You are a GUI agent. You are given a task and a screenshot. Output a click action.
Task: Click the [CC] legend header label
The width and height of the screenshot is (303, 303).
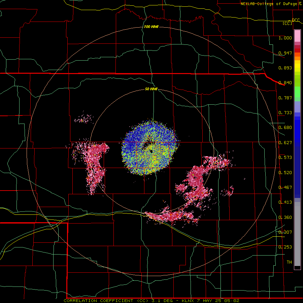(x=288, y=23)
